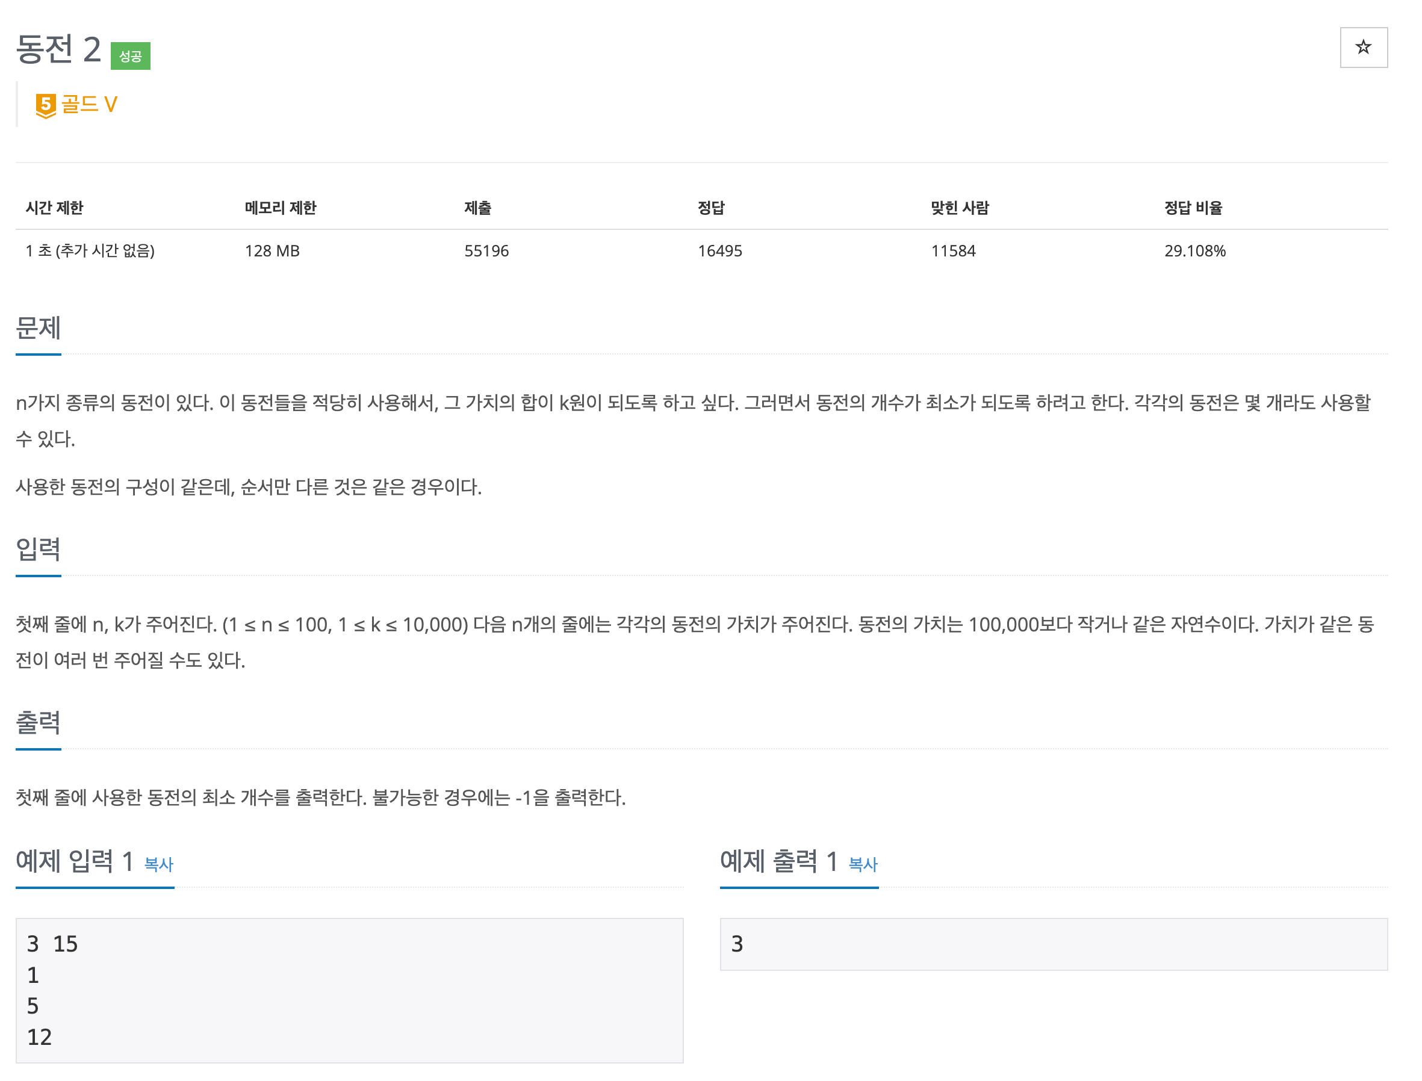Click the 정답 비율 value 29.108%
This screenshot has width=1422, height=1081.
pyautogui.click(x=1194, y=251)
